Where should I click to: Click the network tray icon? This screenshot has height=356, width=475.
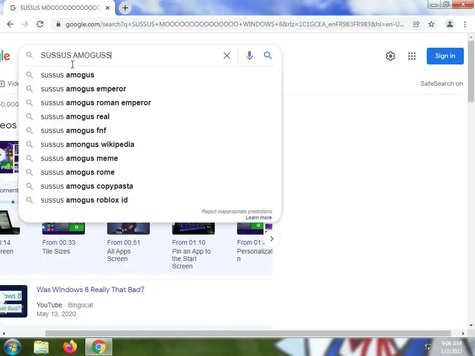[x=428, y=347]
